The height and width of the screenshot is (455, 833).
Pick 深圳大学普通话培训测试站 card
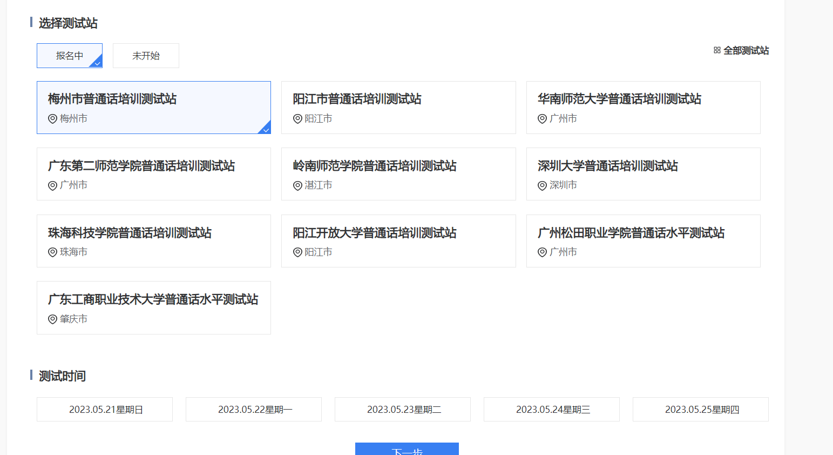[644, 174]
